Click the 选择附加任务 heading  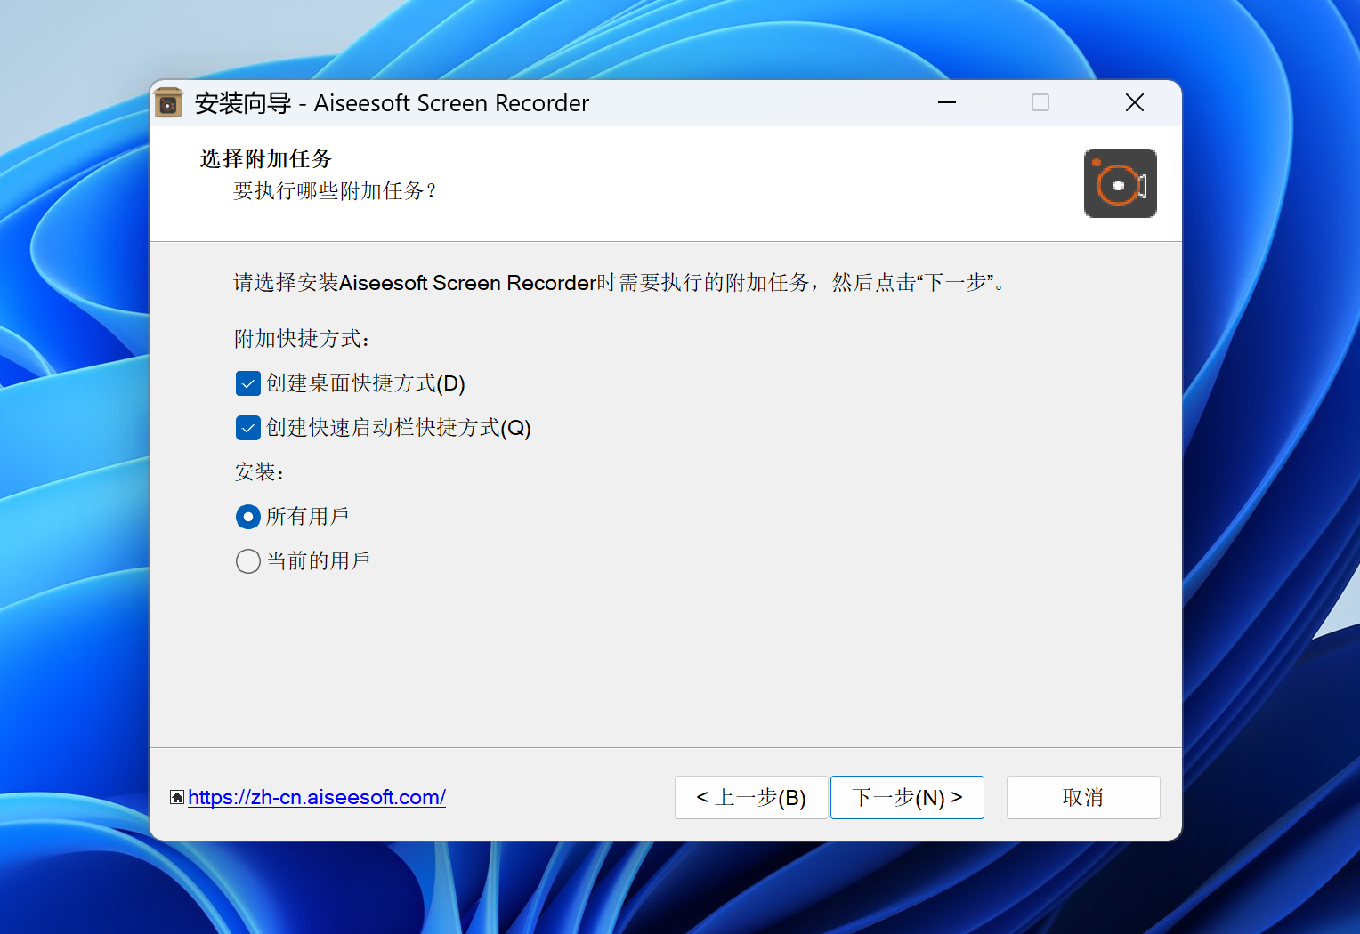tap(265, 159)
